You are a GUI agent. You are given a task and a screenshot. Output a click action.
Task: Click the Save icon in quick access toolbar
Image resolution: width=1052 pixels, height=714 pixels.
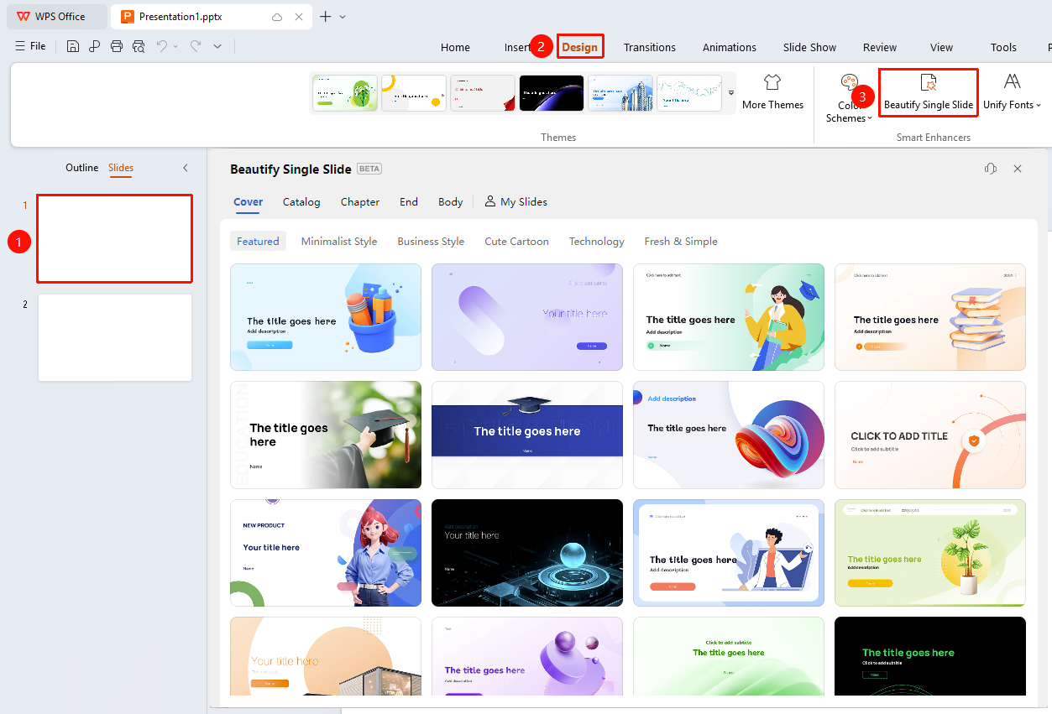(73, 46)
